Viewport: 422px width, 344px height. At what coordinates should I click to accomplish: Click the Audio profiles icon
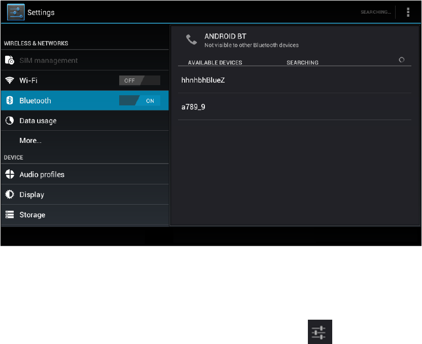(x=10, y=174)
